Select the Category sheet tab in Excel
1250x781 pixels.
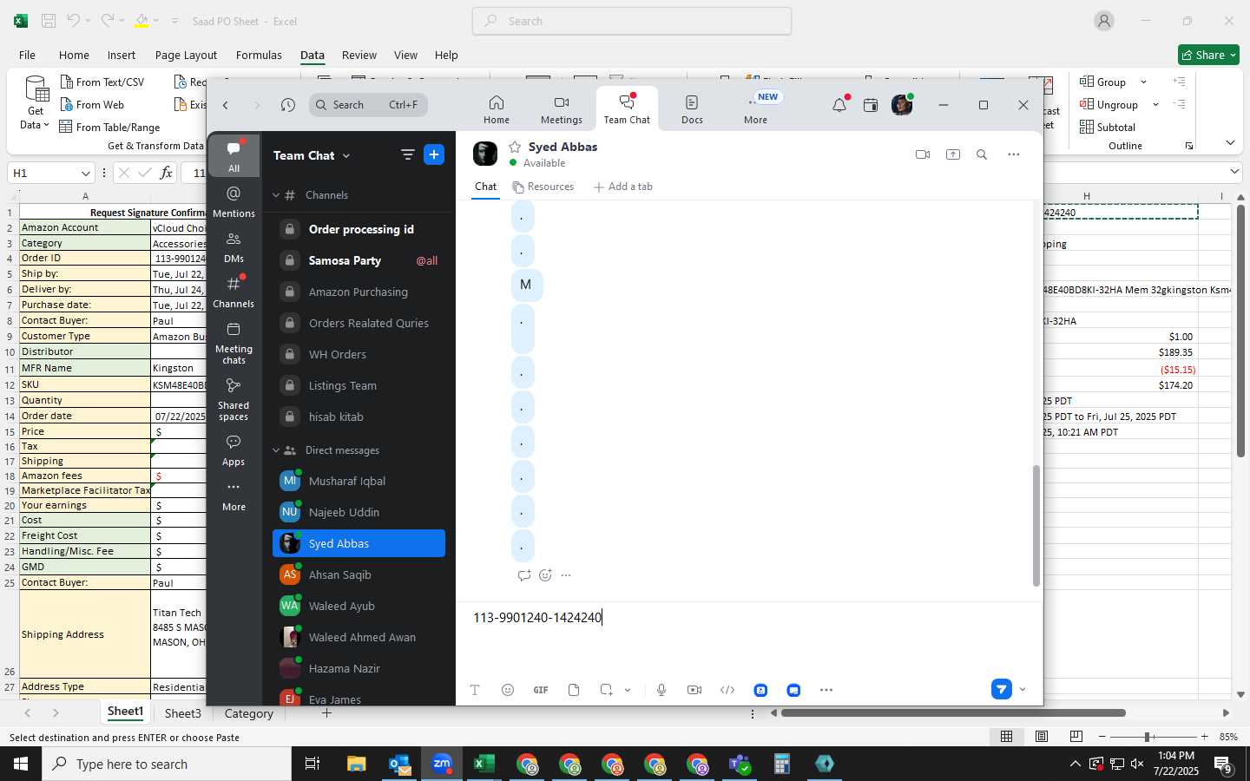(248, 713)
